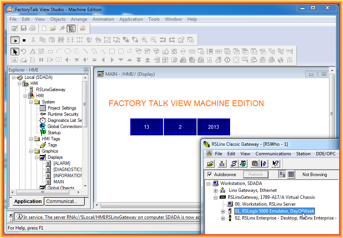The height and width of the screenshot is (238, 343).
Task: Uncheck the Autobrowse checkbox
Action: tap(210, 175)
